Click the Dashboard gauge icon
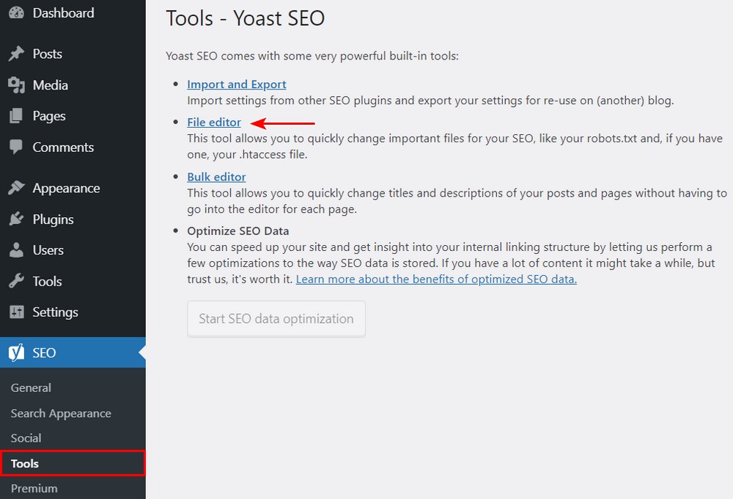733x499 pixels. [x=16, y=12]
